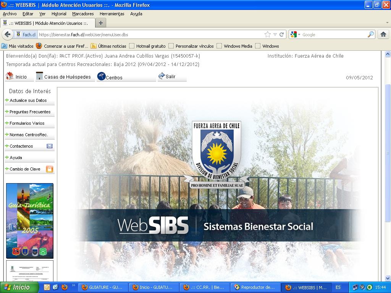Click the Salir exit arrow icon
Screen dimensions: 391x293
point(162,76)
